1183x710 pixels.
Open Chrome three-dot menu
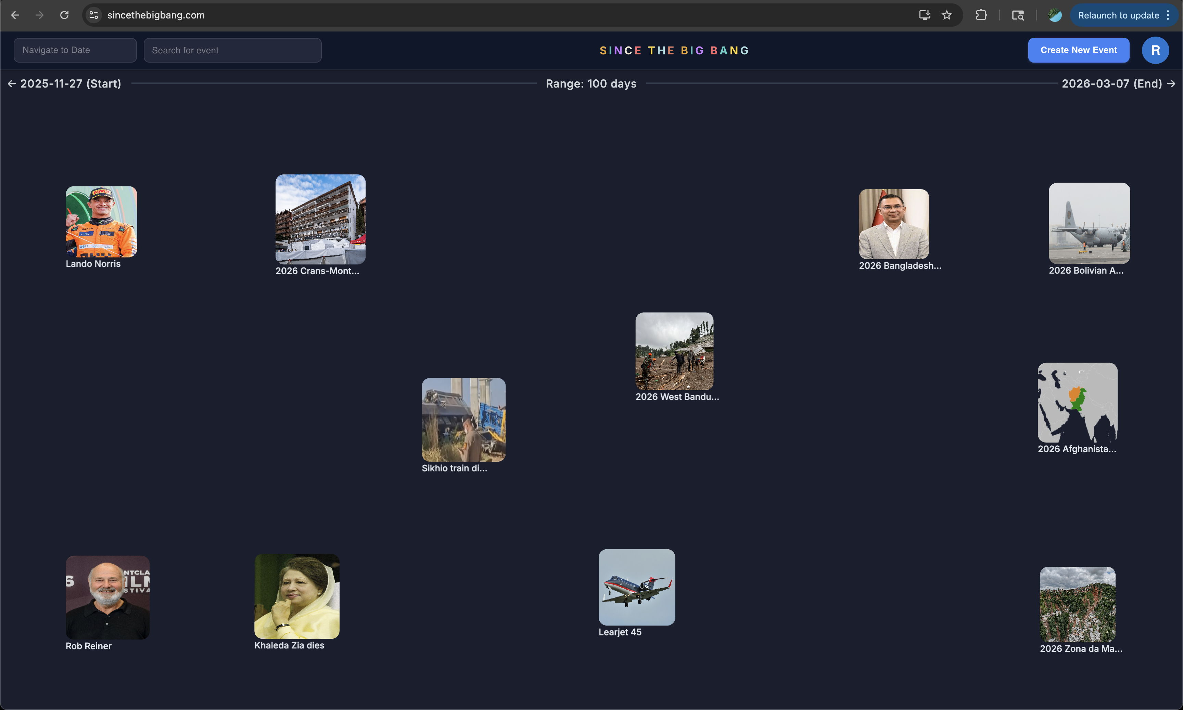click(x=1169, y=15)
